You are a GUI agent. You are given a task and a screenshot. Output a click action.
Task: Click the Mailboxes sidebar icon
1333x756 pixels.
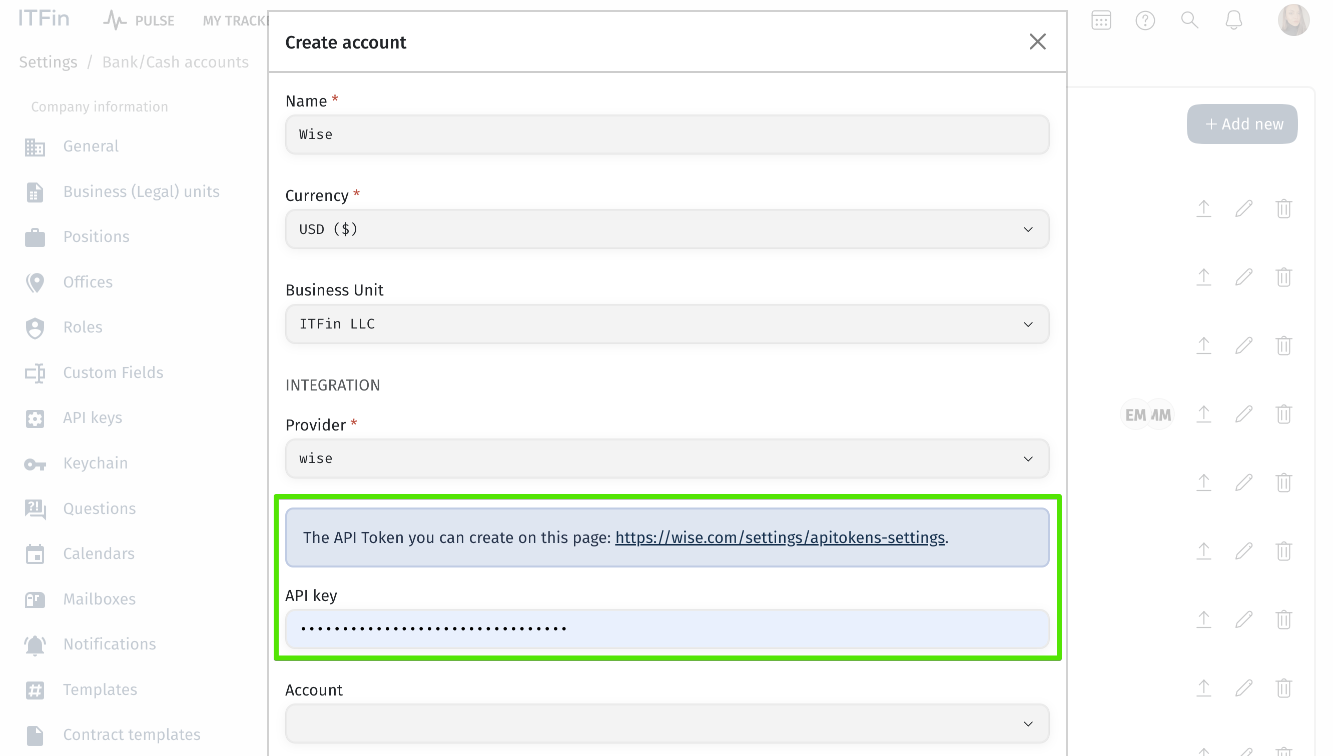point(35,599)
